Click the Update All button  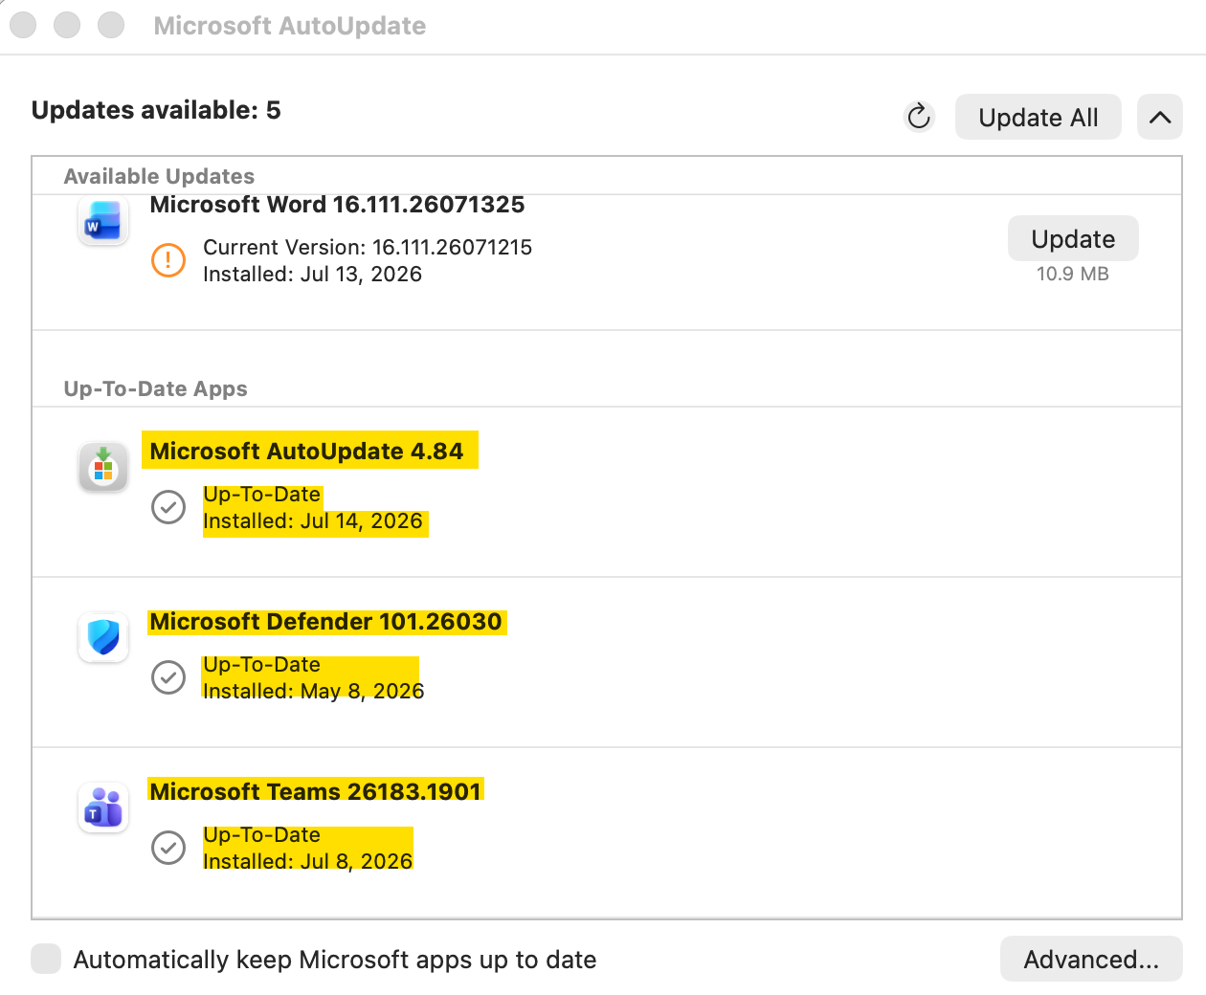(1038, 117)
